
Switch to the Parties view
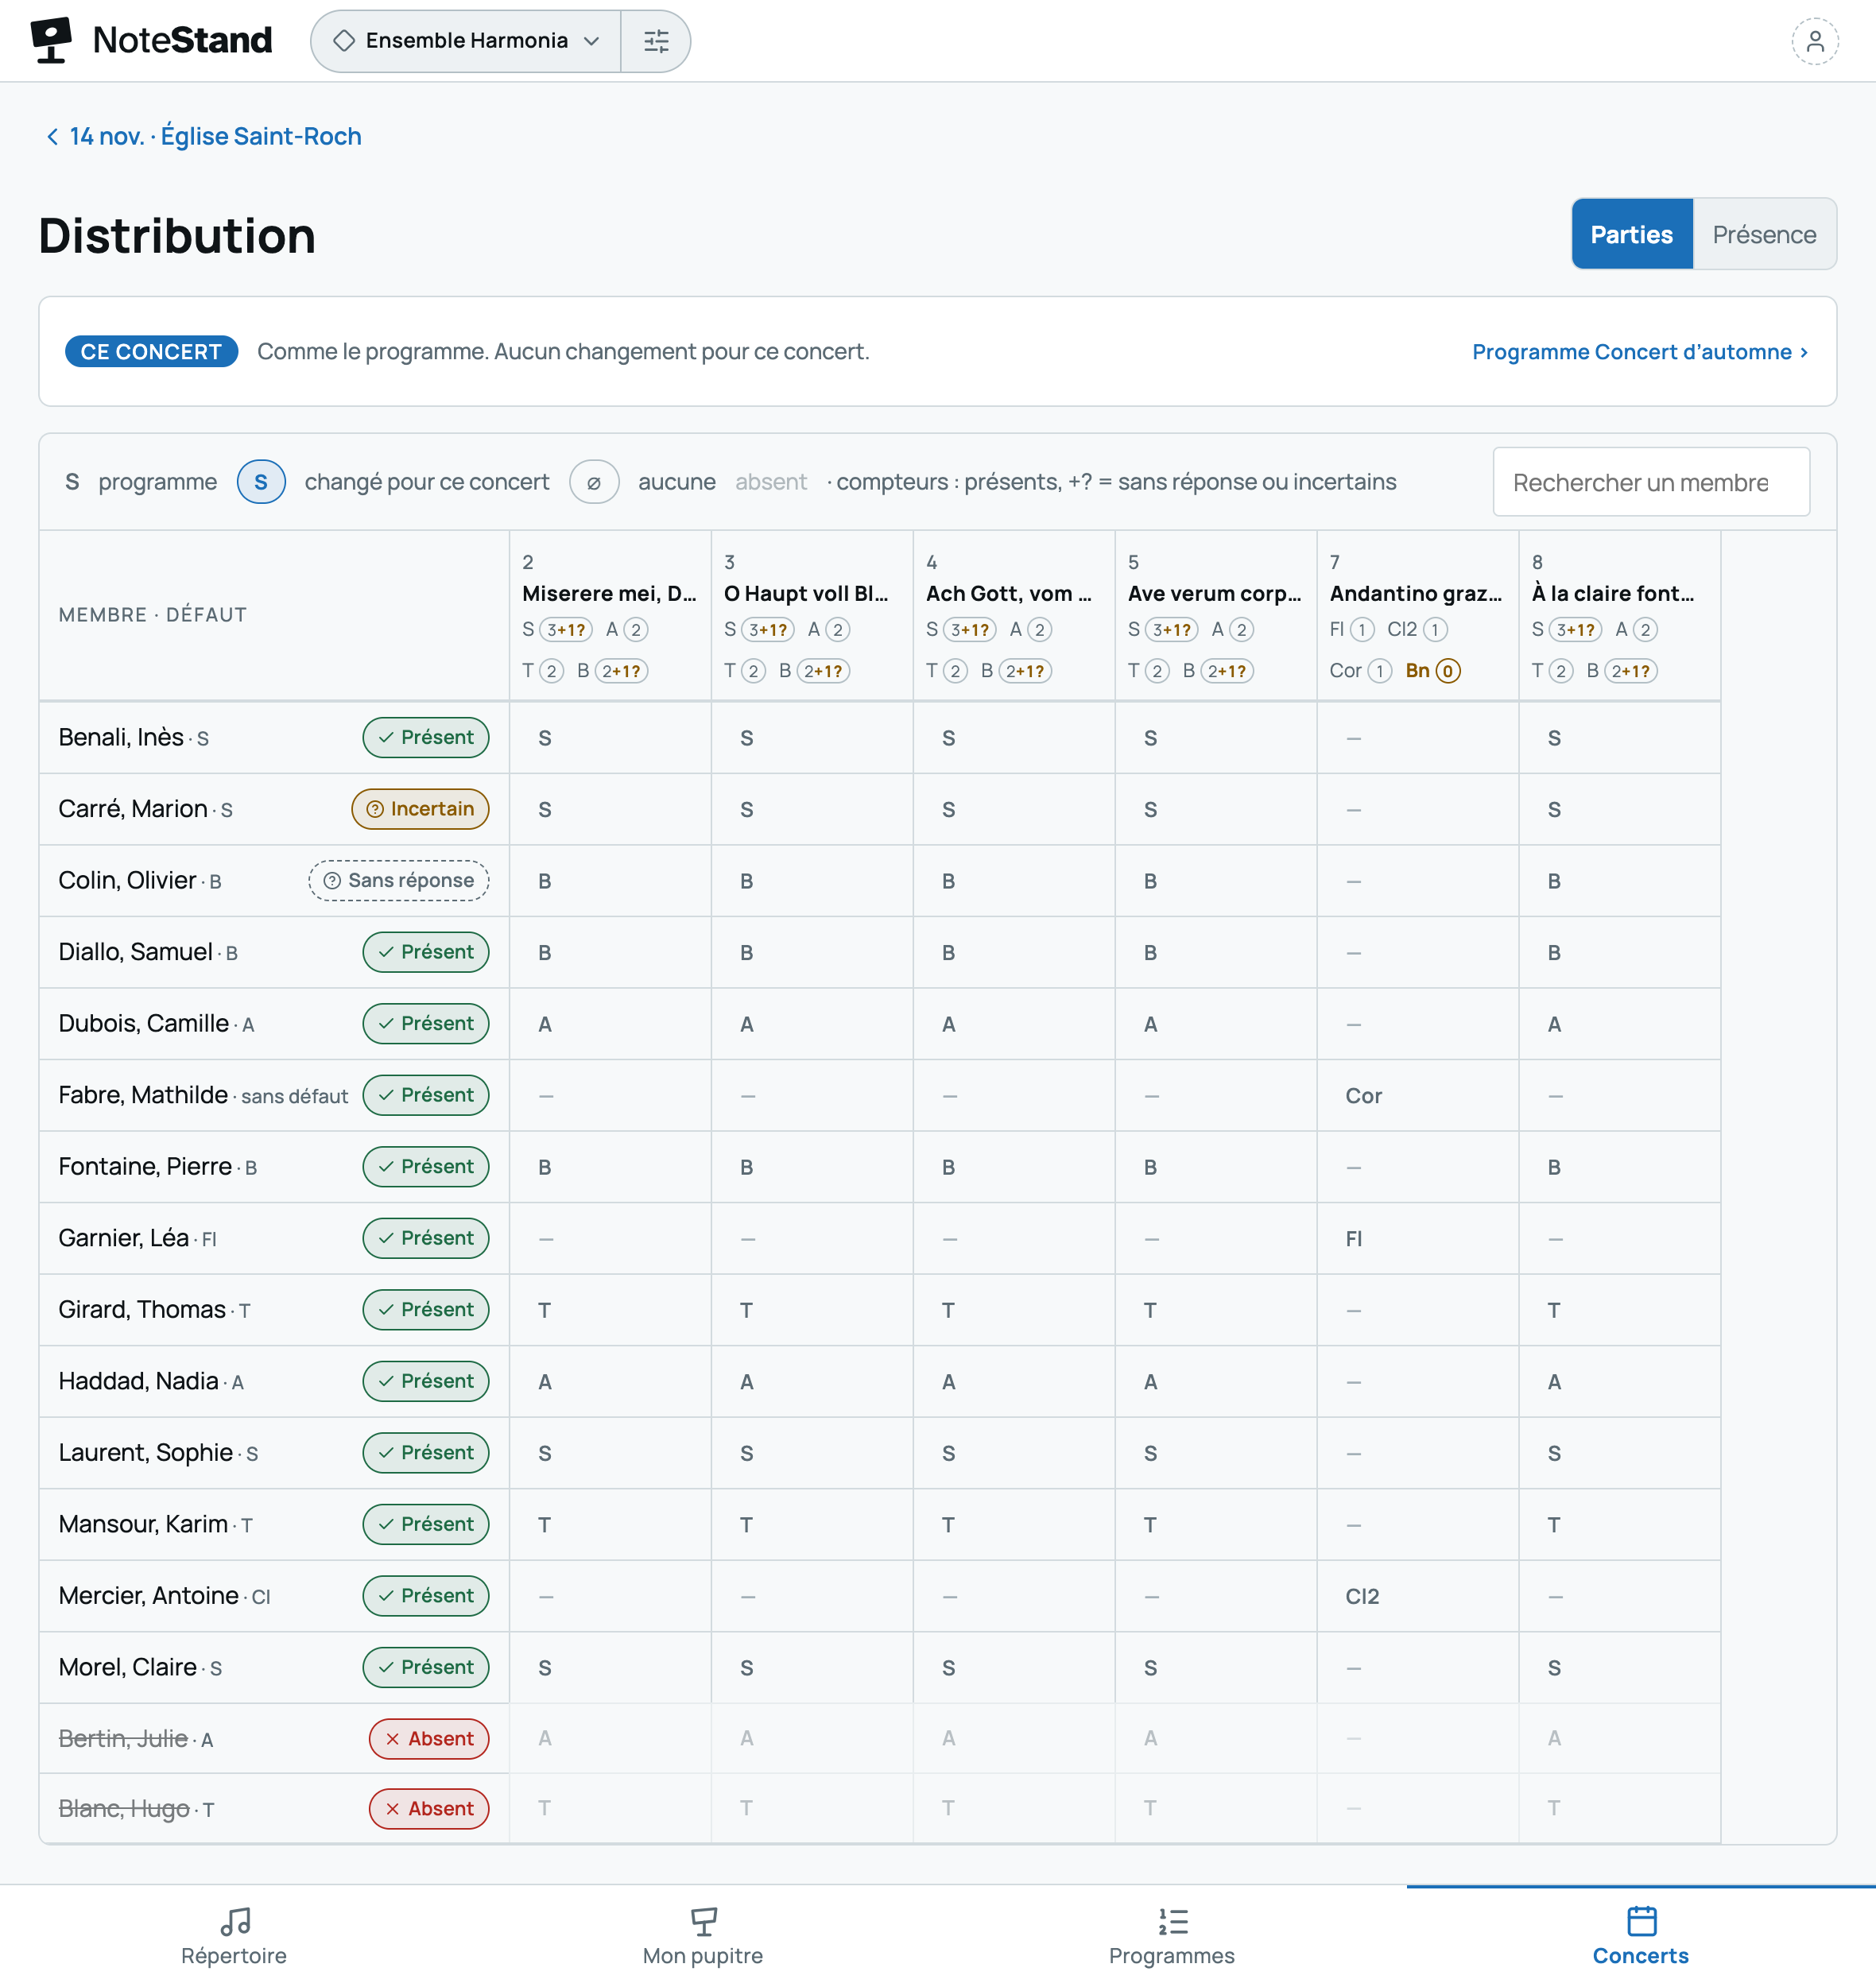click(x=1631, y=234)
